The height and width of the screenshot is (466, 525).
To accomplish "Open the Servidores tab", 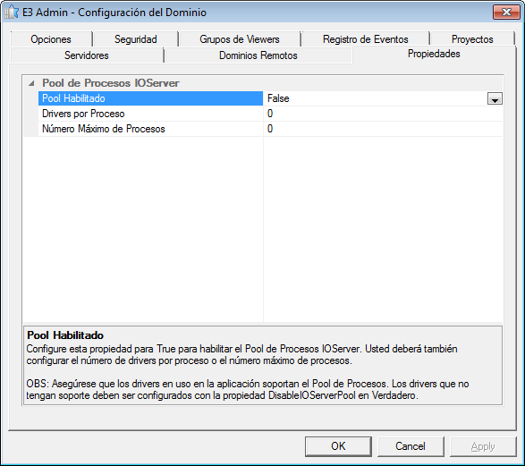I will (87, 55).
